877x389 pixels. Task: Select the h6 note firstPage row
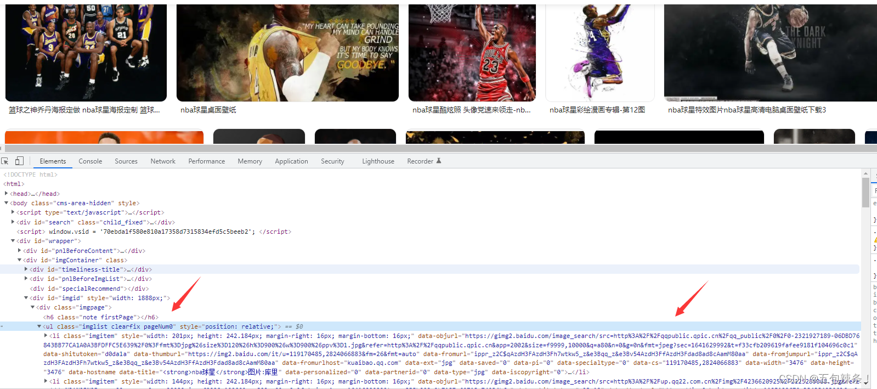pyautogui.click(x=101, y=317)
